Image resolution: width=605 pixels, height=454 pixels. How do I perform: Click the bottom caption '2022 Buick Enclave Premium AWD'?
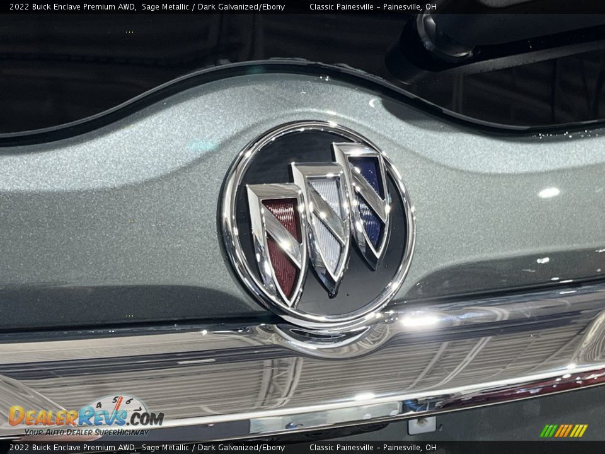coord(73,448)
